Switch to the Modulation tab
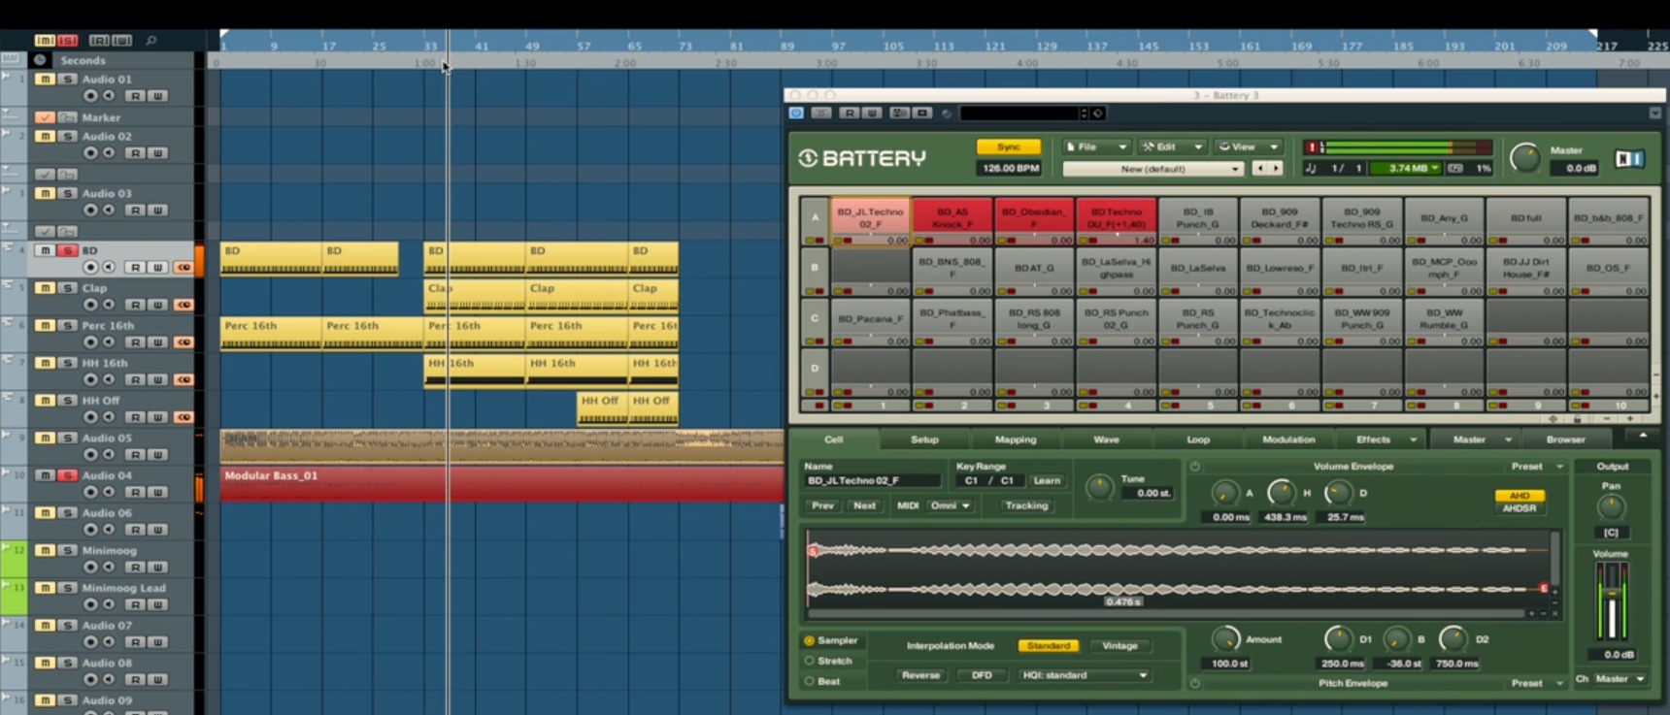Image resolution: width=1670 pixels, height=715 pixels. (x=1288, y=439)
